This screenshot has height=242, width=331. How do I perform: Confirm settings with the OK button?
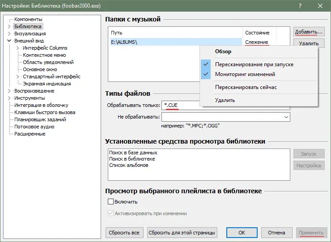pos(242,233)
